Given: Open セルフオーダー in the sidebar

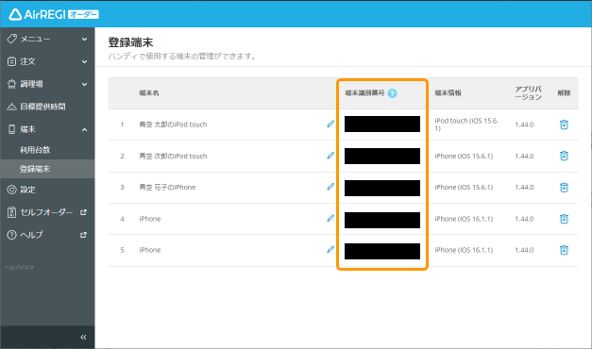Looking at the screenshot, I should [x=47, y=212].
